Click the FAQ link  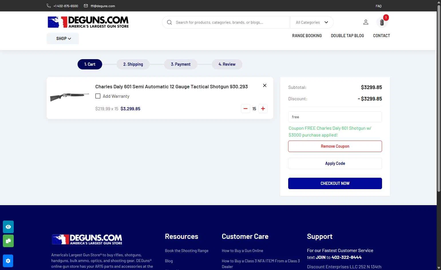coord(379,6)
